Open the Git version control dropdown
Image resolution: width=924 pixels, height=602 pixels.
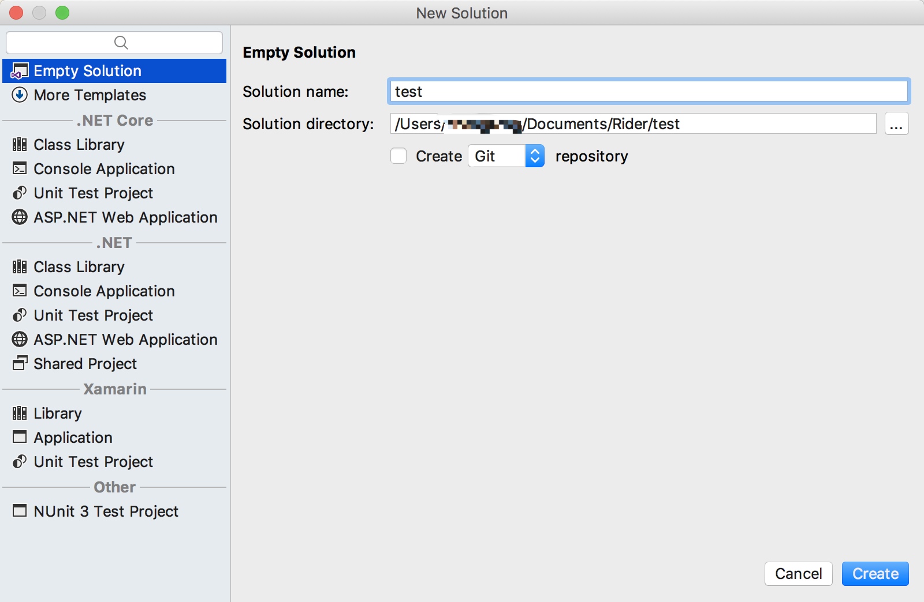tap(506, 156)
